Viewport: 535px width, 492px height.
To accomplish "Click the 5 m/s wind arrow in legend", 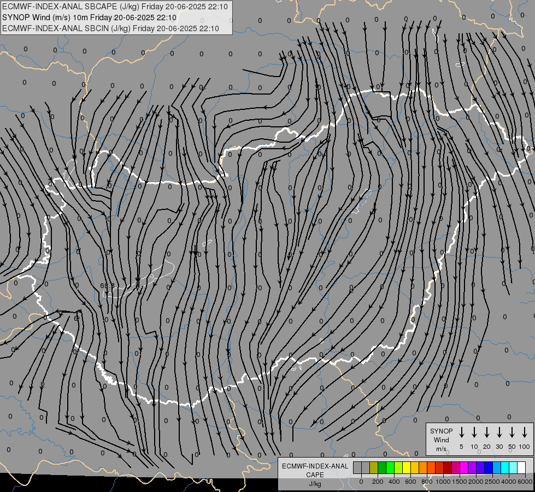I will tap(461, 432).
